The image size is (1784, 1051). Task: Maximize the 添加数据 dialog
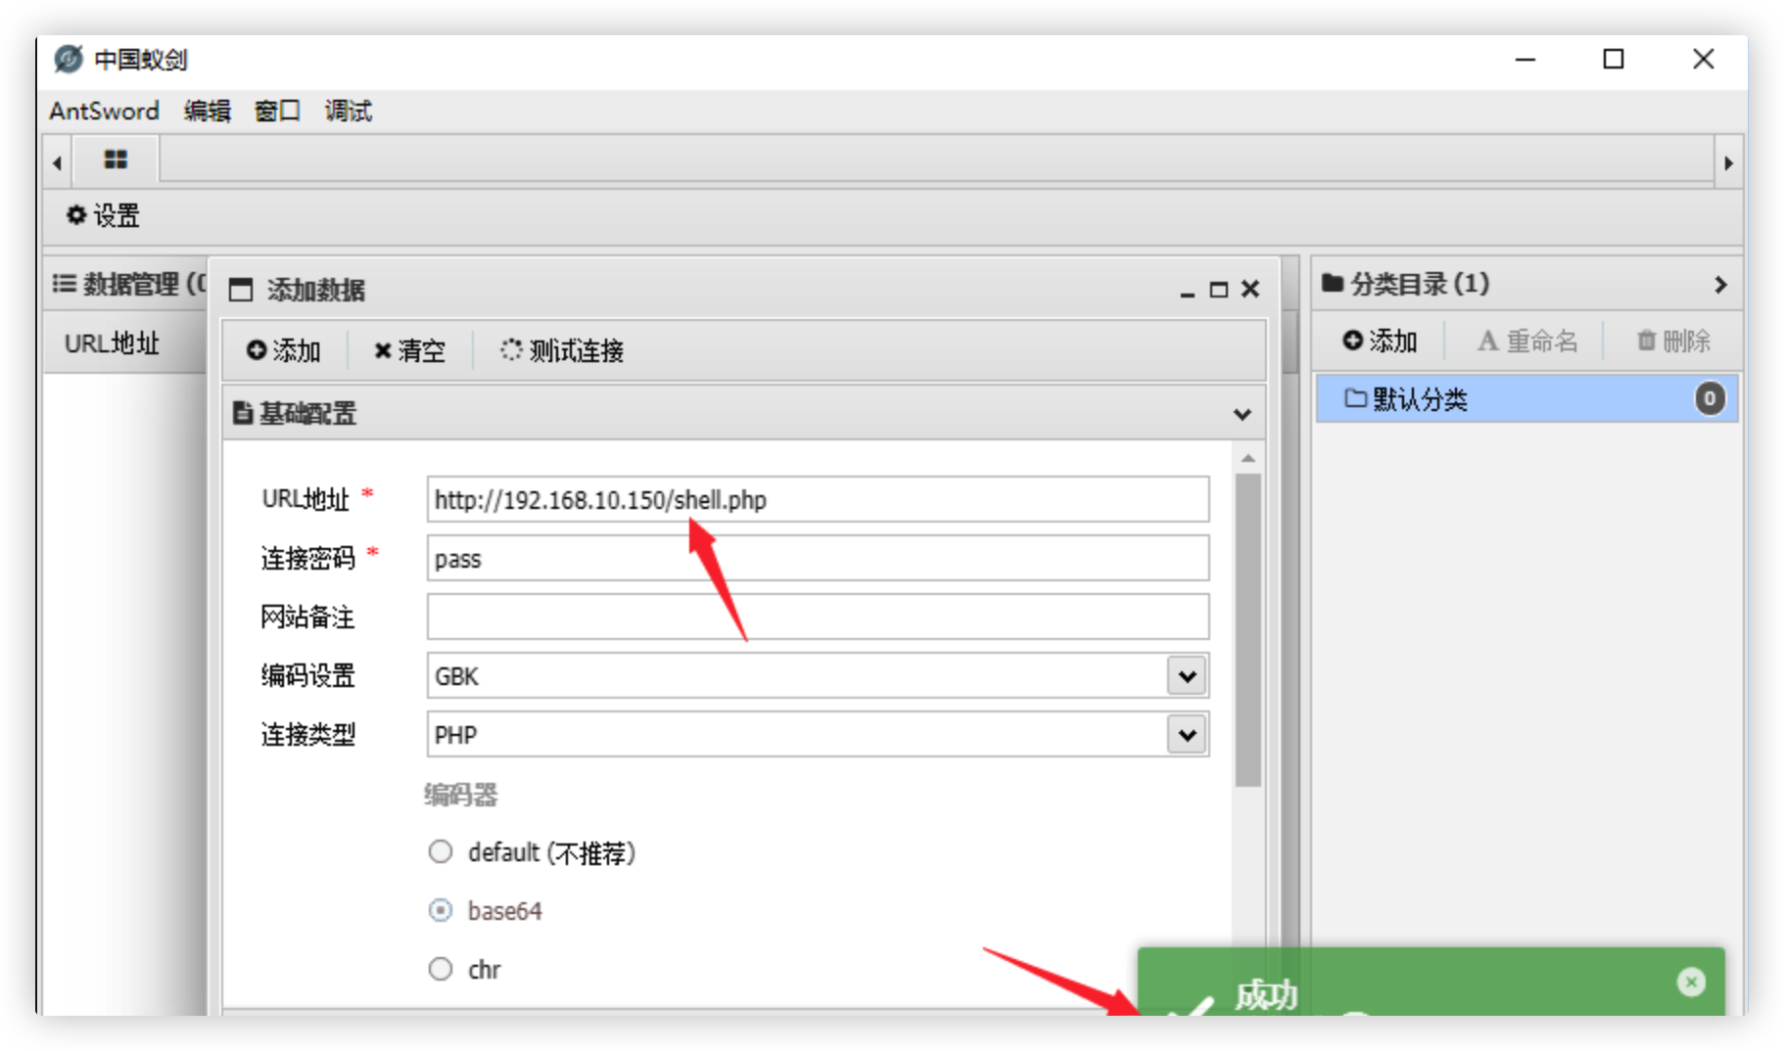coord(1218,290)
